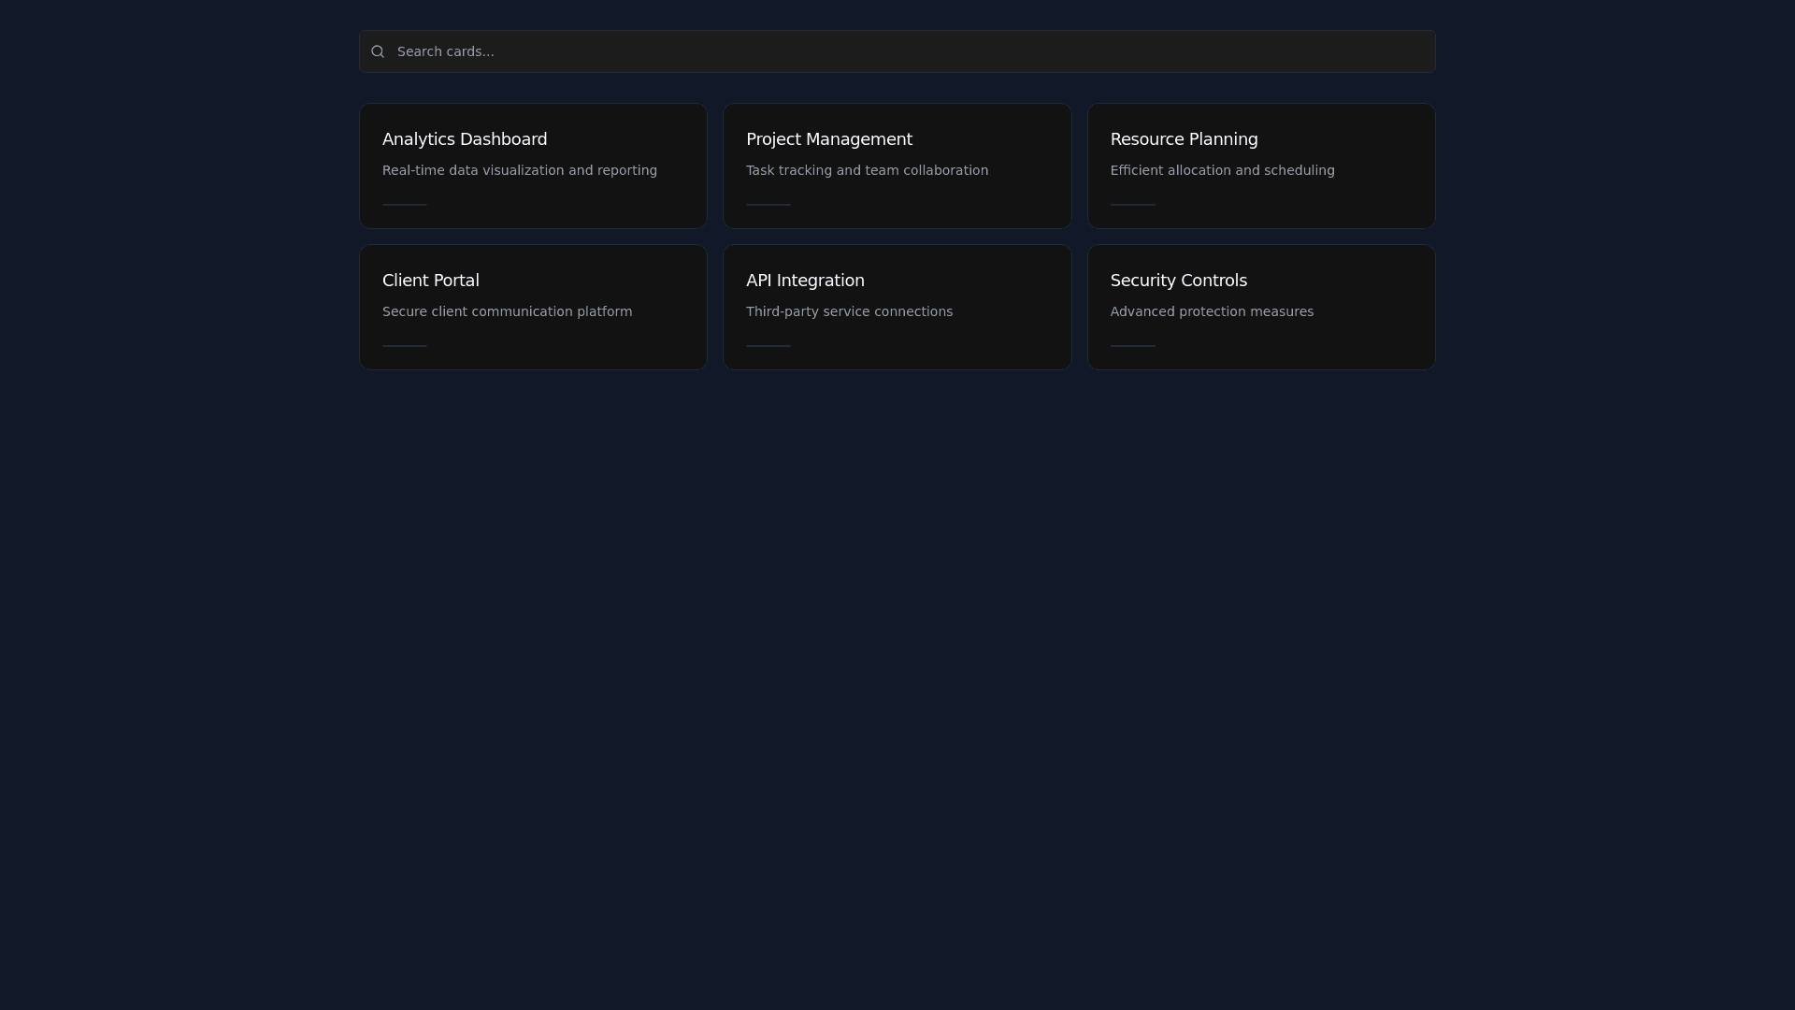Click 'Task tracking and team collaboration' text
1795x1010 pixels.
(x=867, y=170)
